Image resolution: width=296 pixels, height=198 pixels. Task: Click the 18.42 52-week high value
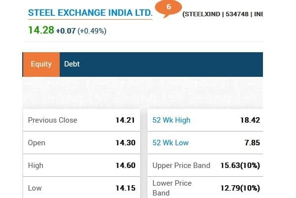(x=250, y=120)
